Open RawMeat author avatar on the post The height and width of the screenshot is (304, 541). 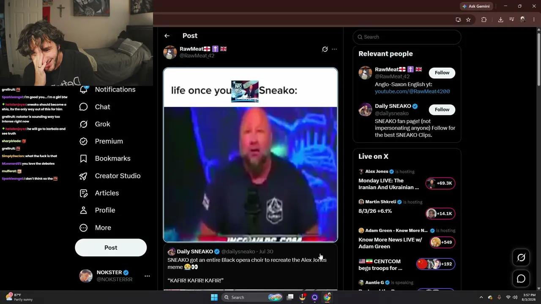(170, 52)
